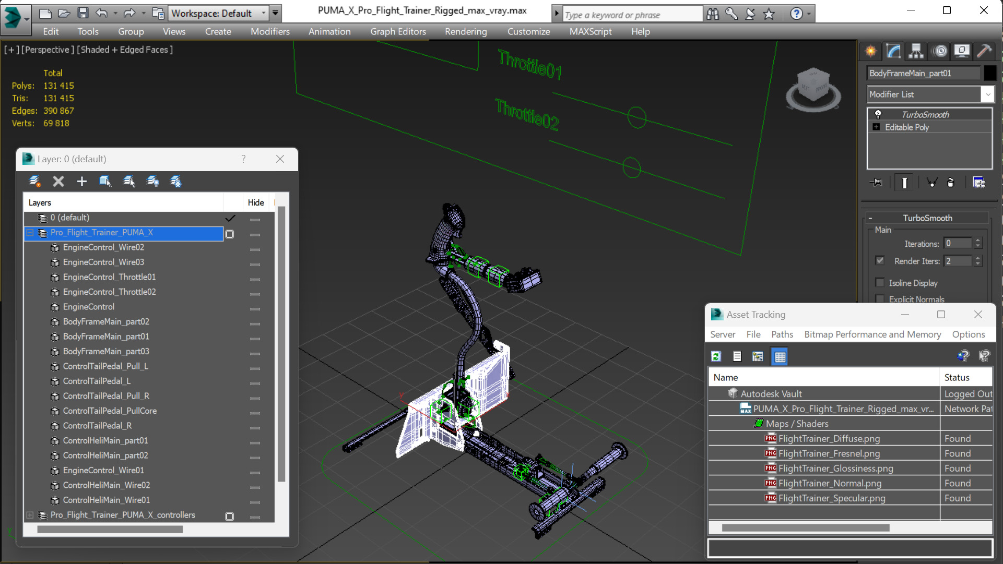Screen dimensions: 1003x564
Task: Click Table View icon in Asset Tracking
Action: click(x=780, y=356)
